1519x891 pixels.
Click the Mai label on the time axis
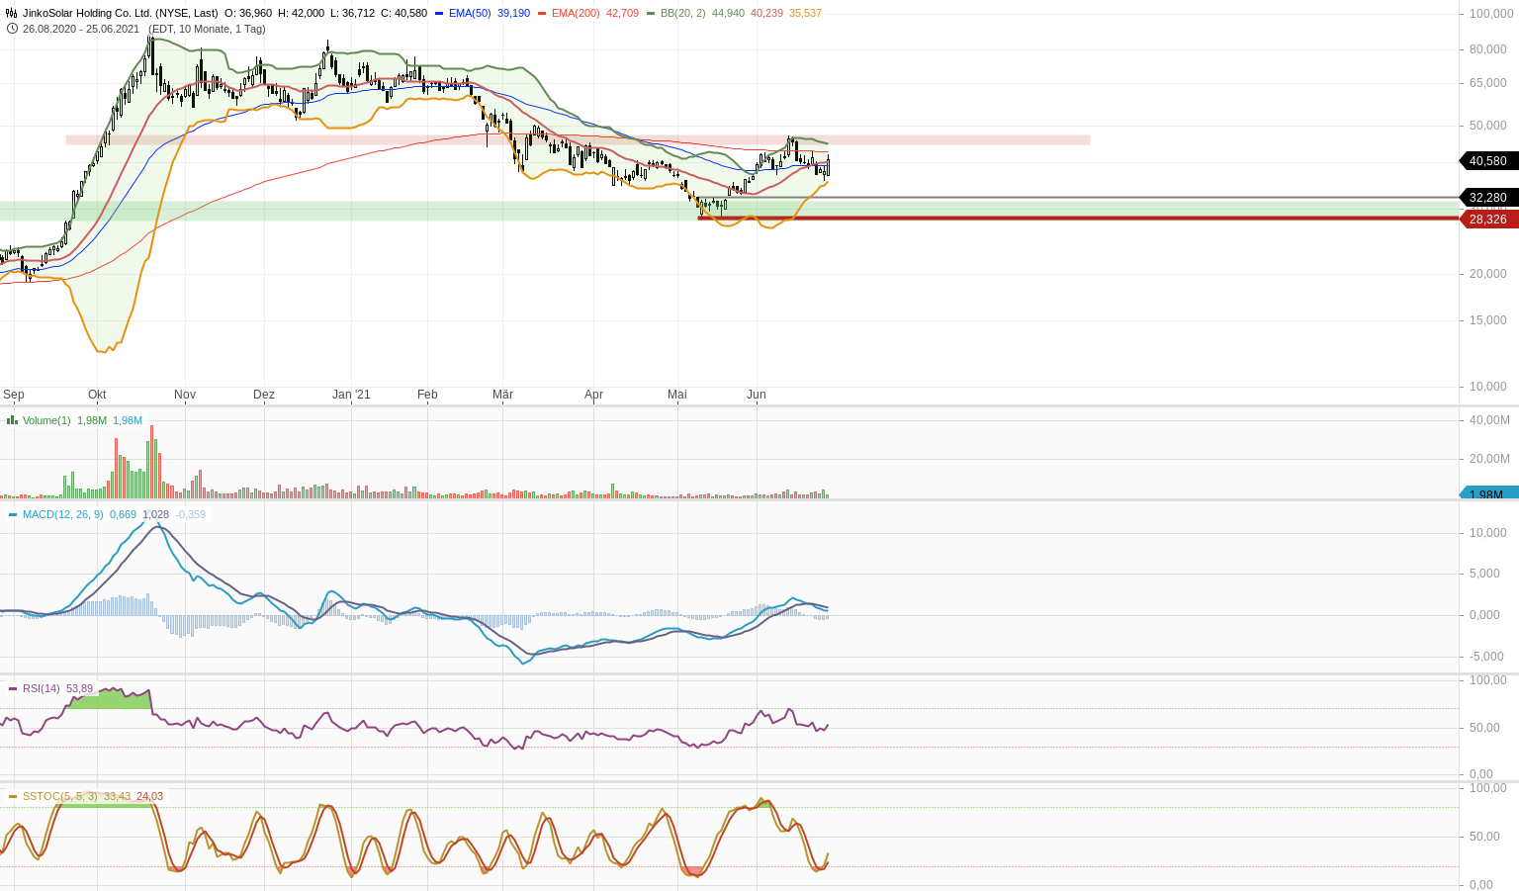677,395
